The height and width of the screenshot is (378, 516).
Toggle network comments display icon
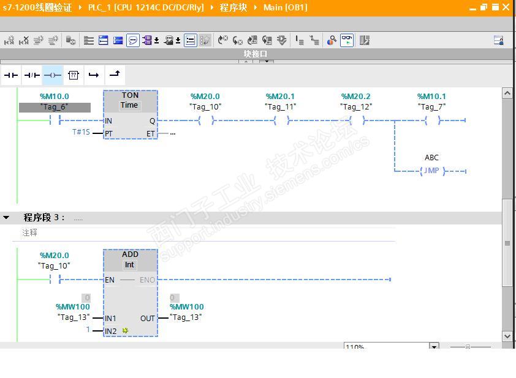(x=191, y=40)
